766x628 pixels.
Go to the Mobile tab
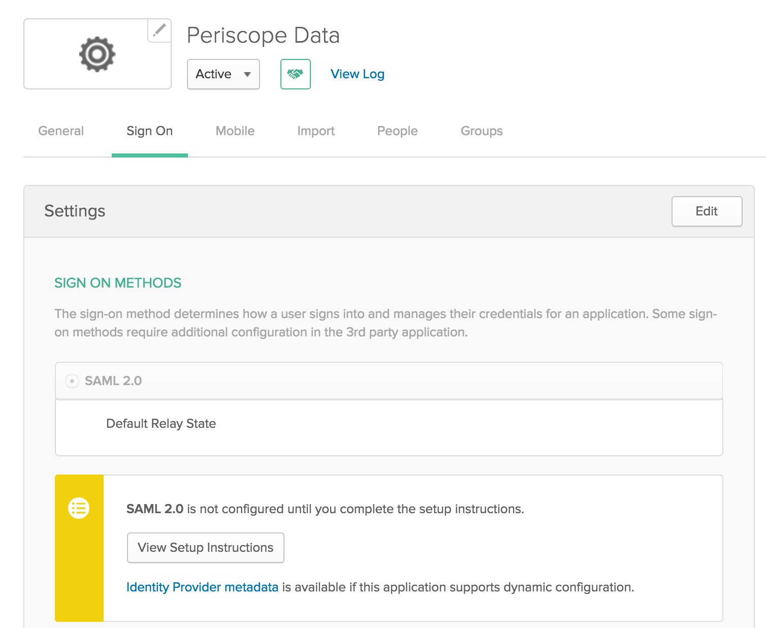click(x=235, y=131)
